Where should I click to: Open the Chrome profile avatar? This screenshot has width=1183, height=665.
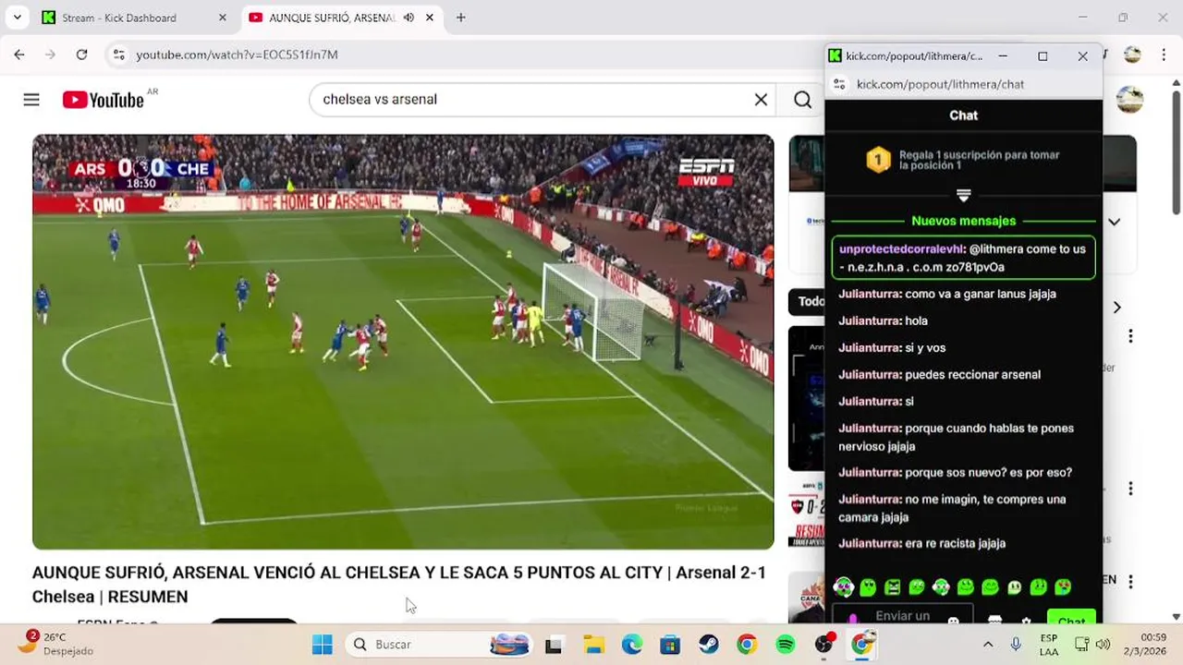point(1132,54)
